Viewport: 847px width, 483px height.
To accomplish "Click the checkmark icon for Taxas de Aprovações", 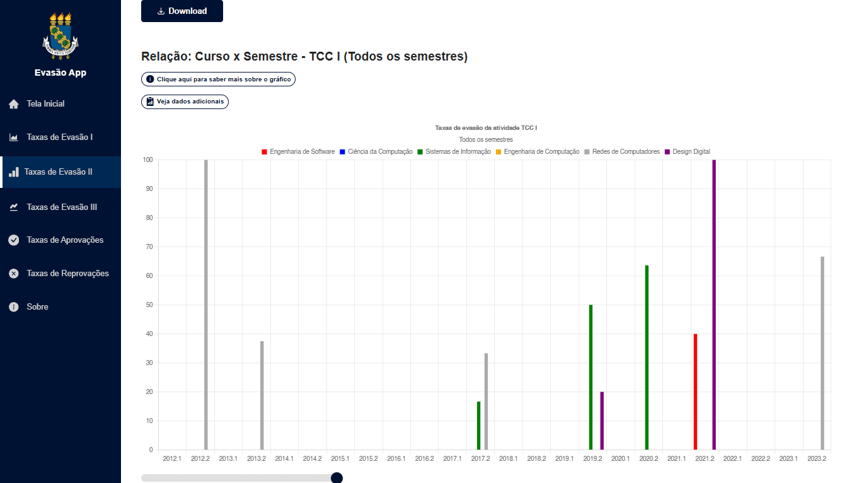I will coord(14,240).
